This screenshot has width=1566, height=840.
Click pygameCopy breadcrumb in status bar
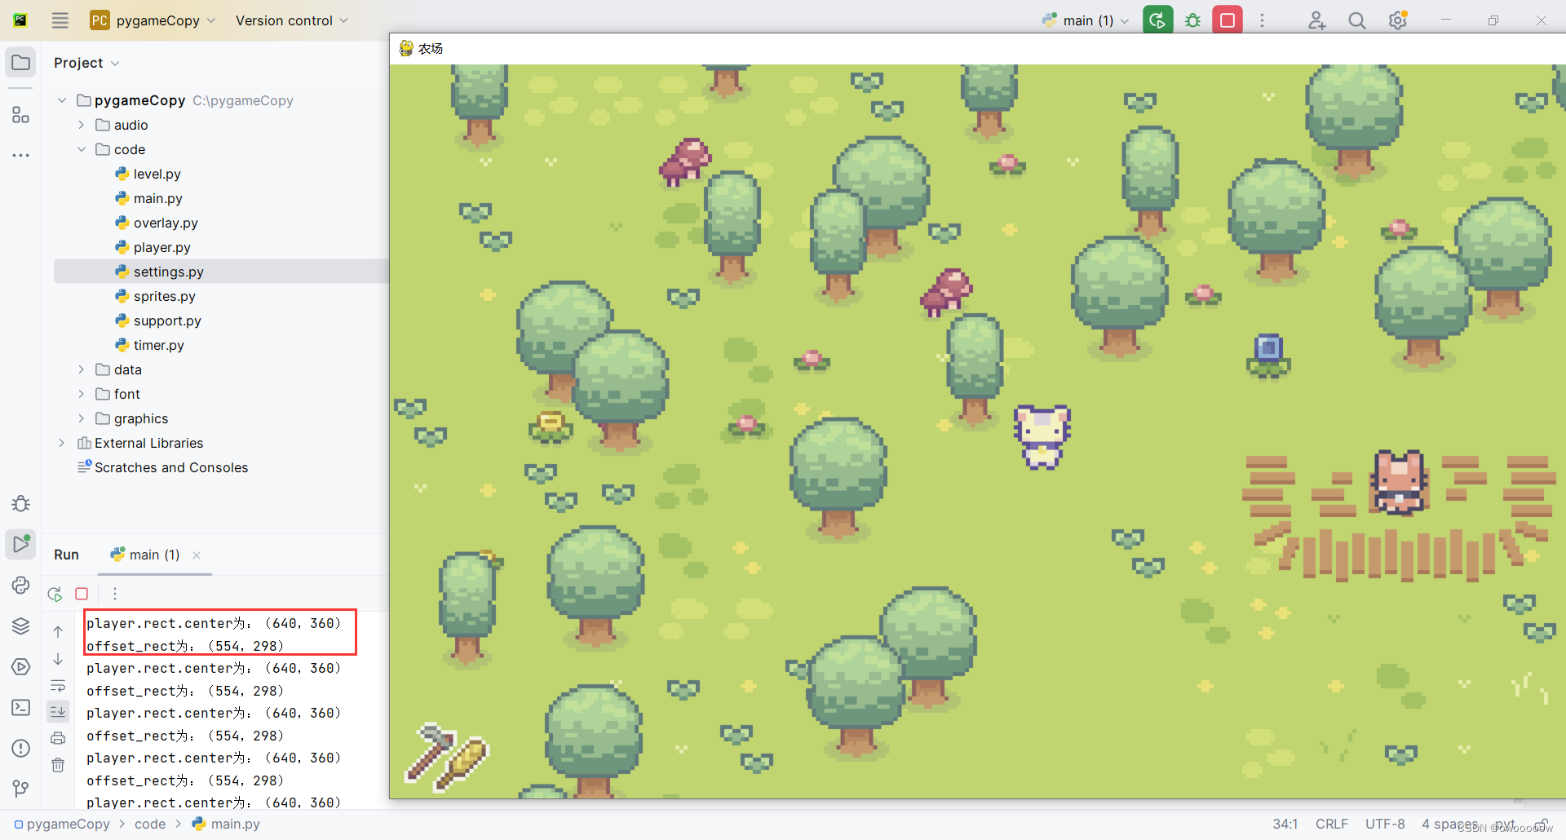(x=62, y=824)
